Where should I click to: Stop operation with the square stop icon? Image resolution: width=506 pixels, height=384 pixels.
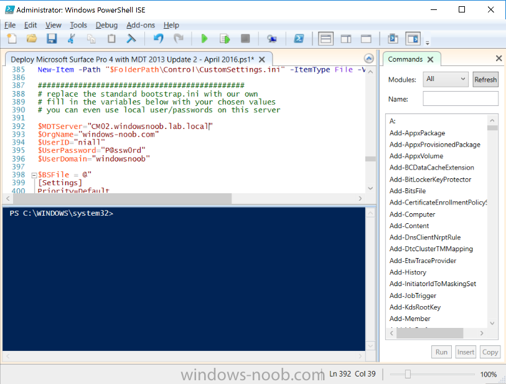[x=245, y=39]
